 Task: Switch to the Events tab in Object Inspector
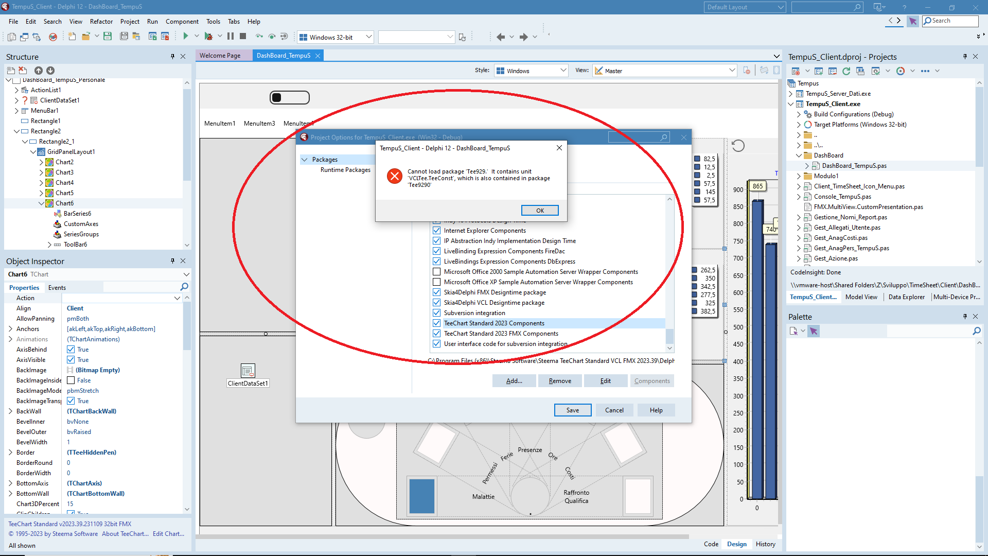pos(57,288)
